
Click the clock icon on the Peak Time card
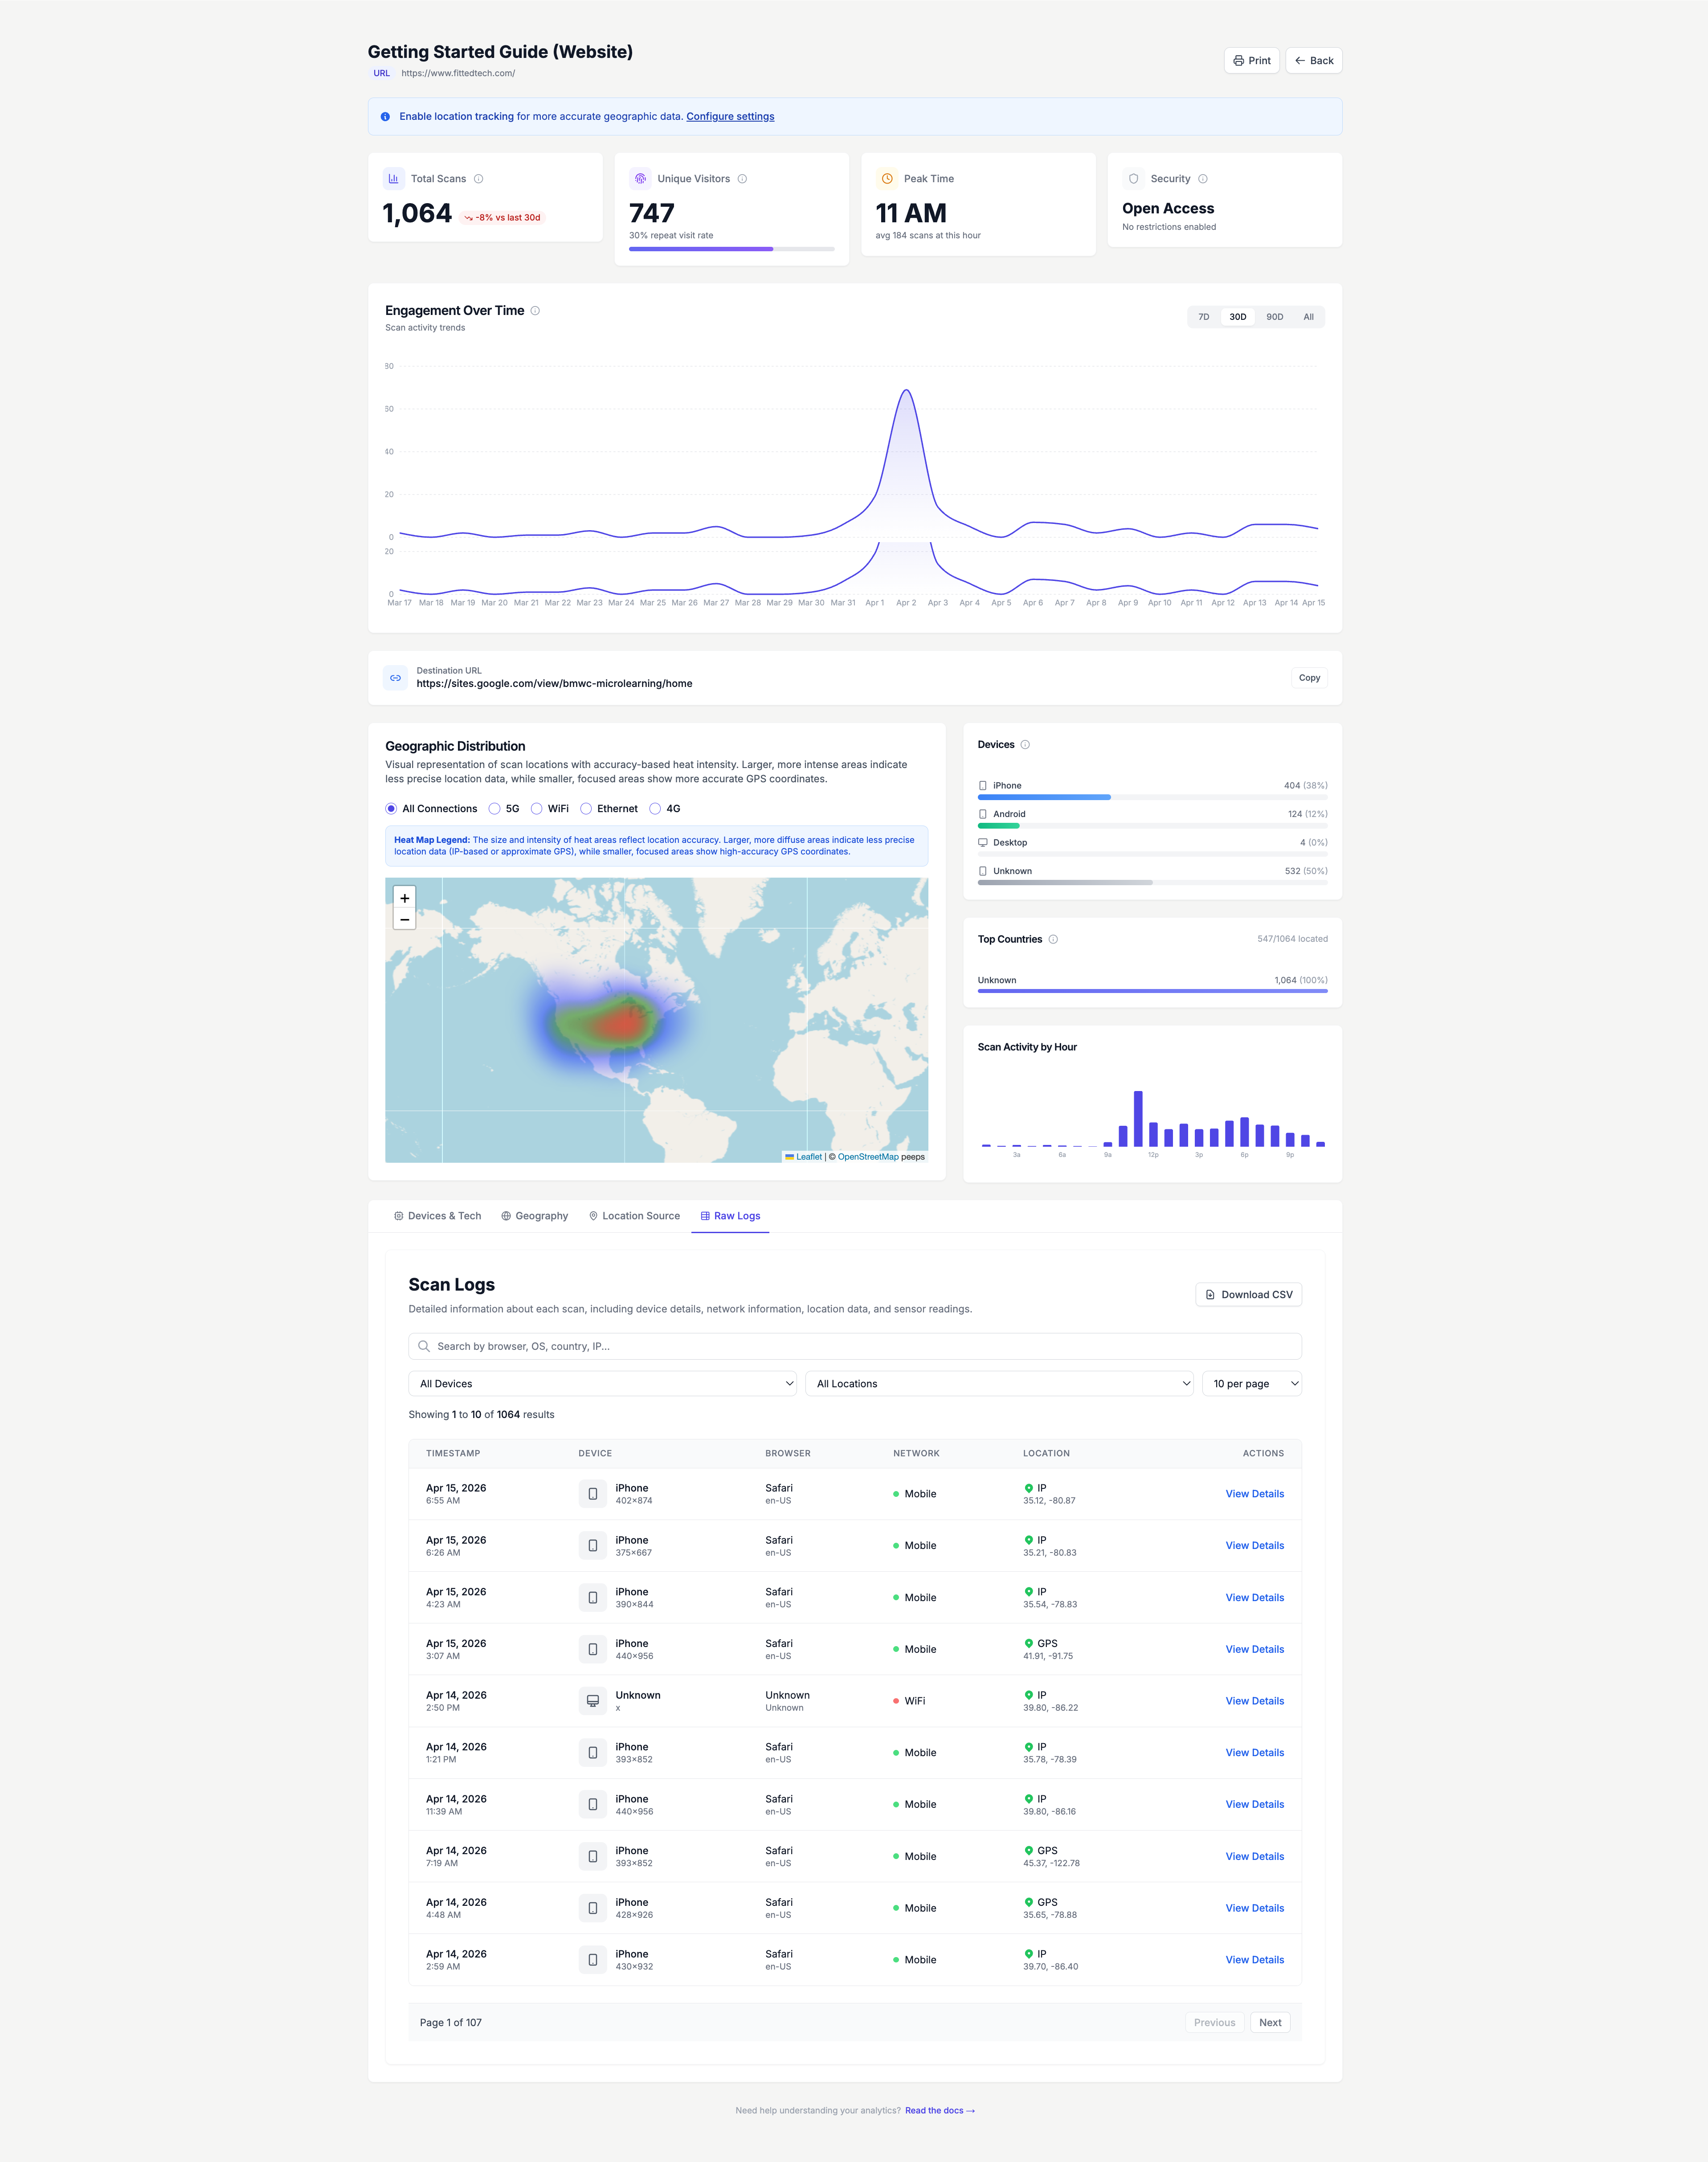coord(886,178)
